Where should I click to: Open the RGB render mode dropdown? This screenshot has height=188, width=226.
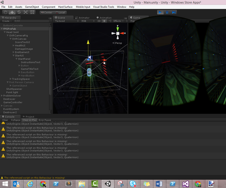tap(88, 21)
